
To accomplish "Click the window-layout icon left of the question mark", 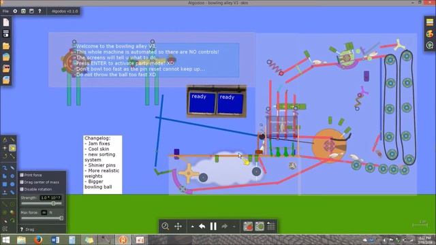I will (x=31, y=11).
